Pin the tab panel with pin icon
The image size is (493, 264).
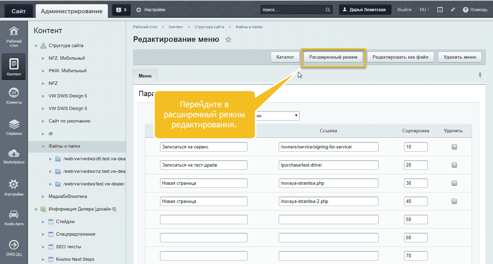pos(480,75)
